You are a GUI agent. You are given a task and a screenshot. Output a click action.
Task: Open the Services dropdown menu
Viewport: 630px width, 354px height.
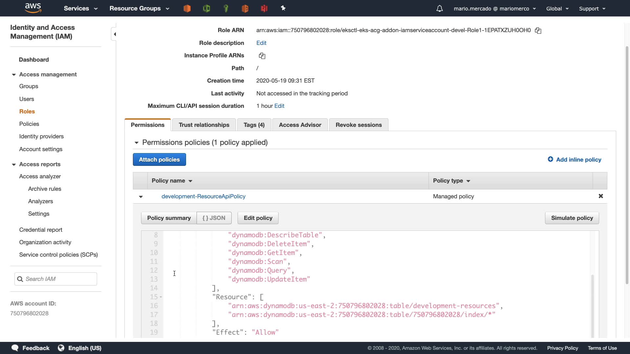click(x=80, y=9)
